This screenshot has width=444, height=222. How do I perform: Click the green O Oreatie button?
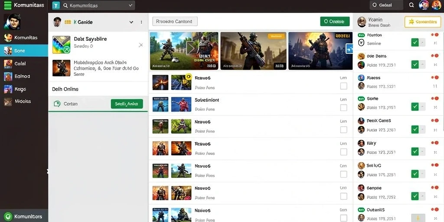pyautogui.click(x=335, y=21)
